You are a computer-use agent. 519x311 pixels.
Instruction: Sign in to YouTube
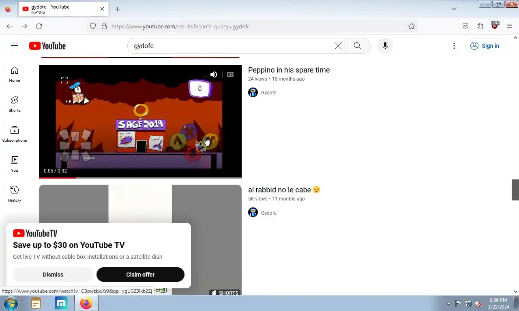[x=485, y=46]
